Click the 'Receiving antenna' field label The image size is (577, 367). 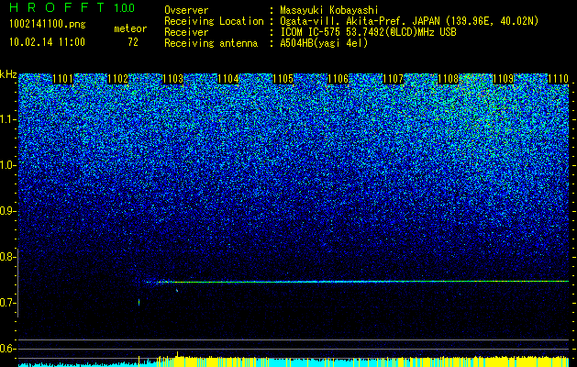211,43
